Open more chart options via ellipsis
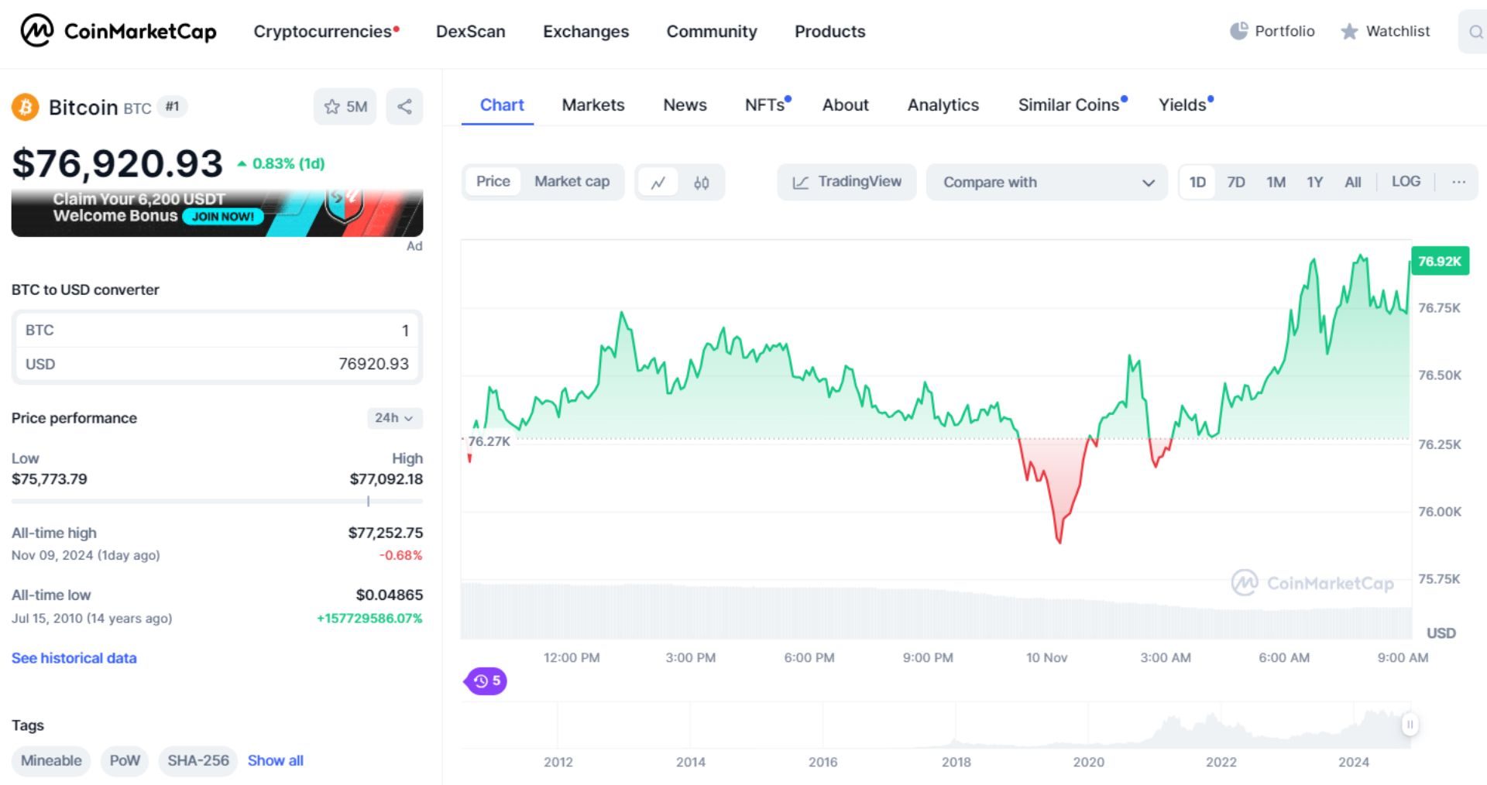 (1458, 181)
